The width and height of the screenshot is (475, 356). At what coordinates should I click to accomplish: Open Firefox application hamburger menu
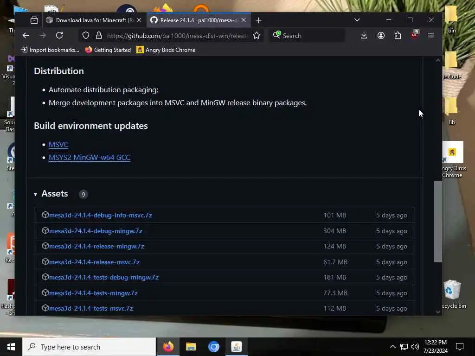click(431, 35)
